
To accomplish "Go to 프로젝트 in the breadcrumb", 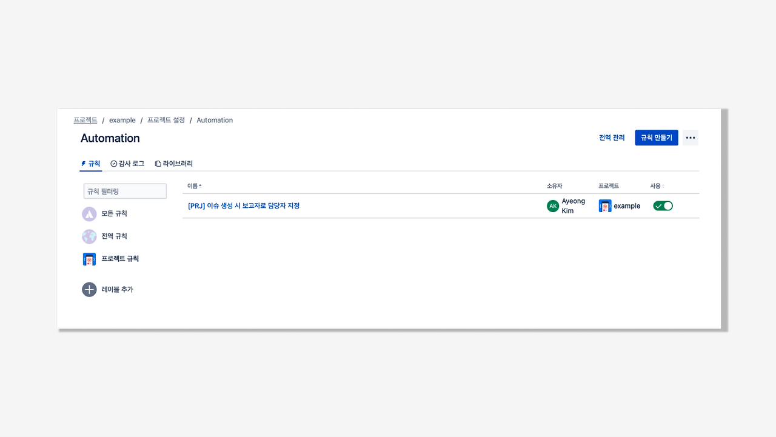I will click(85, 121).
